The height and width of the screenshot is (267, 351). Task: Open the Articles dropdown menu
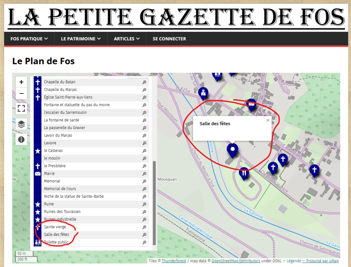point(127,39)
